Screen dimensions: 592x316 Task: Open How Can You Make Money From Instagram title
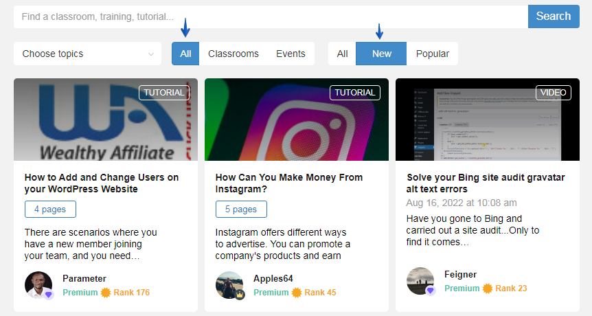(289, 183)
